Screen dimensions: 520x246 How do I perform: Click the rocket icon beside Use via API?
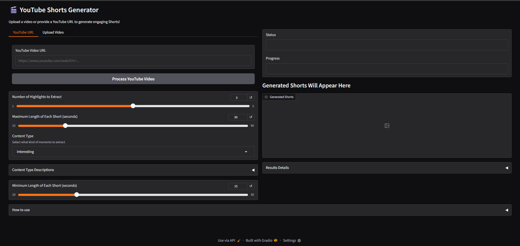pos(239,241)
